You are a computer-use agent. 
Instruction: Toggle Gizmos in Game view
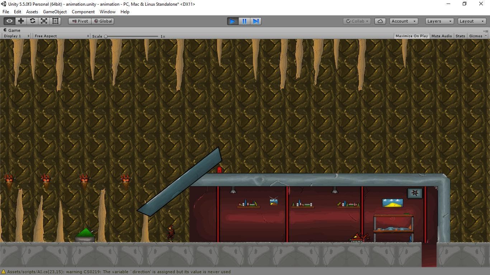pyautogui.click(x=476, y=36)
